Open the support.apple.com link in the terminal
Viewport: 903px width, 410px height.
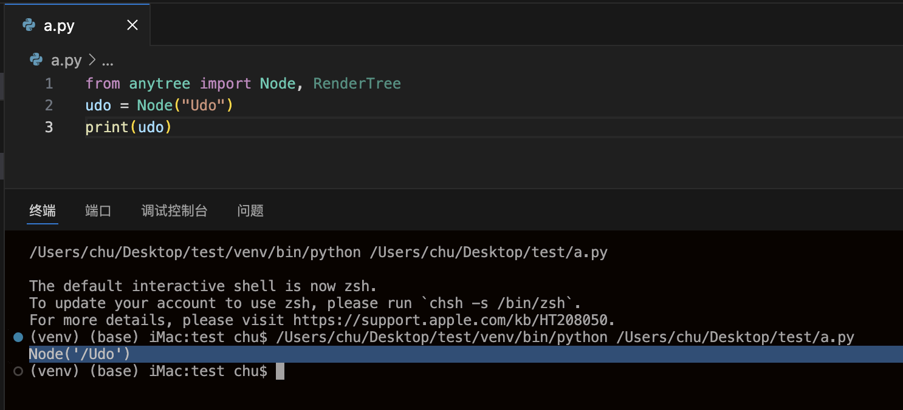(453, 320)
